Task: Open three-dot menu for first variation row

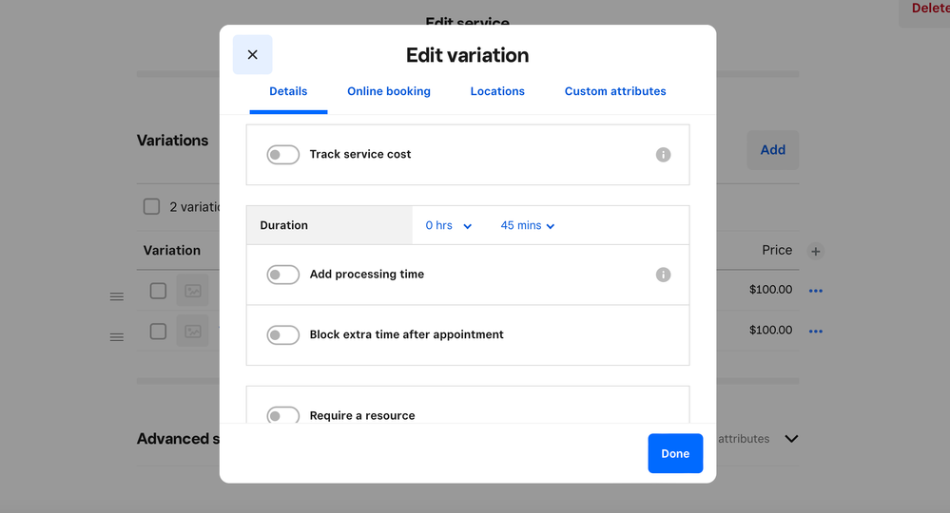Action: click(x=815, y=291)
